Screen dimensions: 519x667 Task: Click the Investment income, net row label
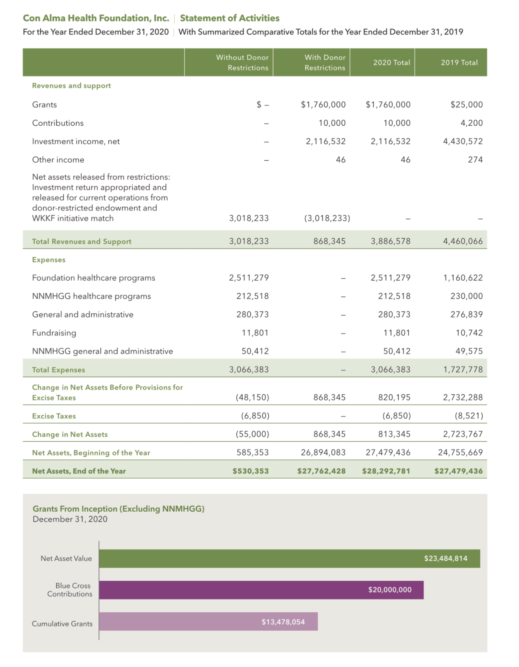[x=76, y=141]
